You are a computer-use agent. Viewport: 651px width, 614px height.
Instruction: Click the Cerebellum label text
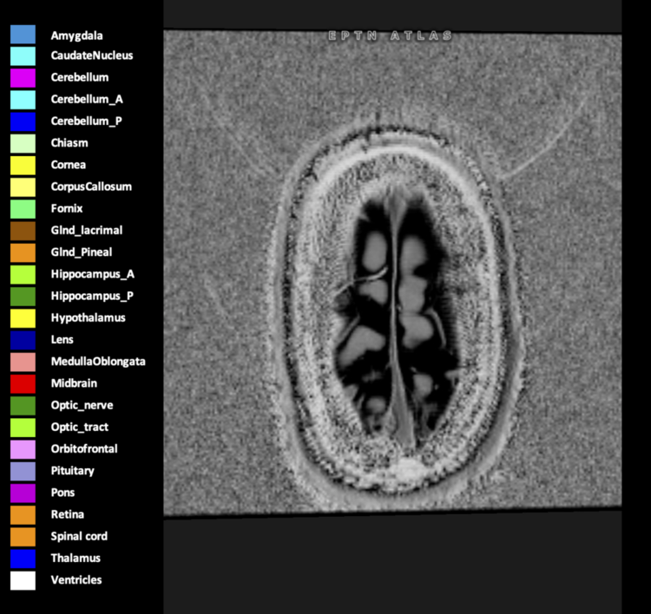(x=80, y=77)
